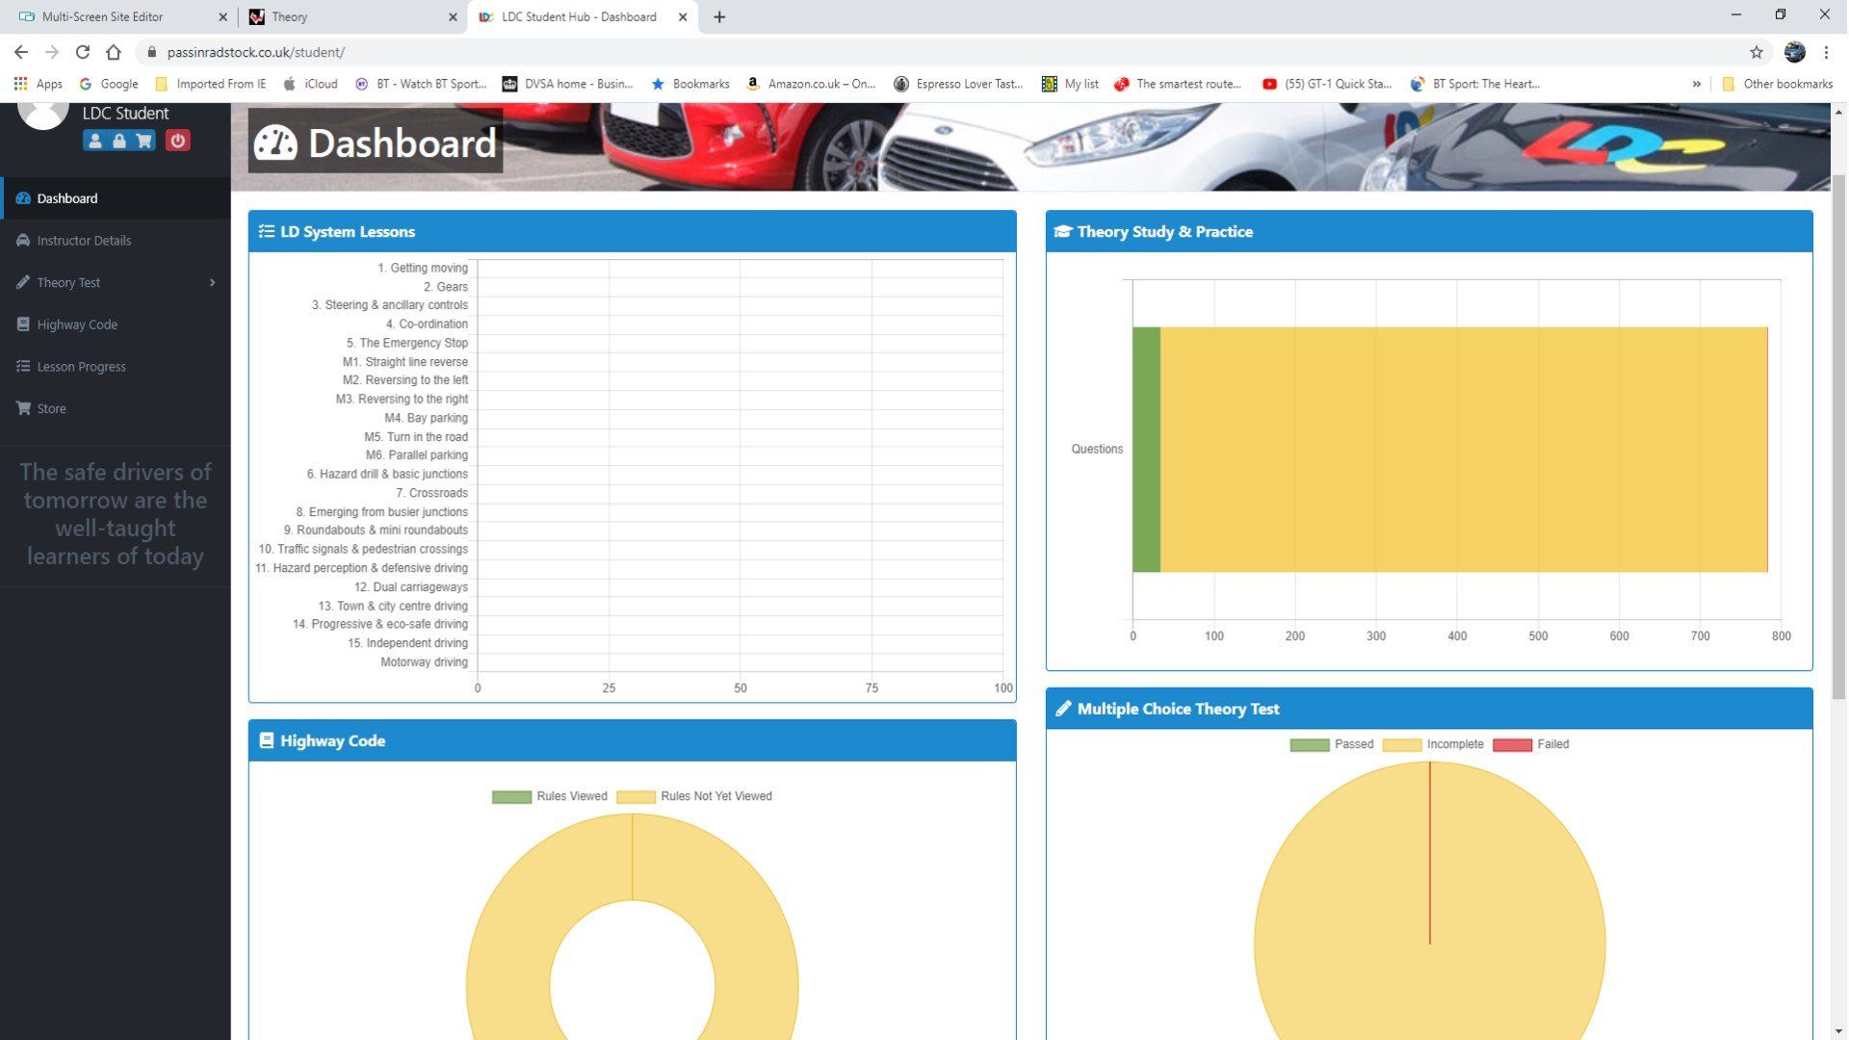Open the user profile icon under LDC Student
The image size is (1849, 1040).
click(x=94, y=141)
